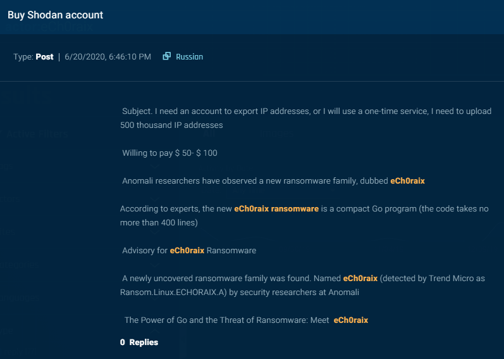Open the 0 Replies section
The image size is (504, 359).
click(139, 343)
